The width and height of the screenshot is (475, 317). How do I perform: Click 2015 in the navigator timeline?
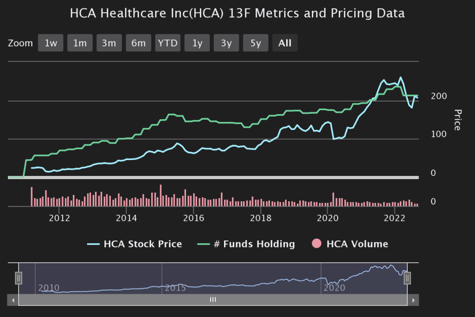click(175, 288)
